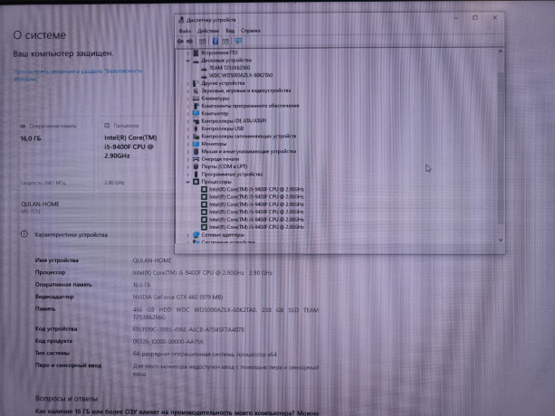Open Help via the blue toolbar icon
555x416 pixels.
click(x=215, y=42)
